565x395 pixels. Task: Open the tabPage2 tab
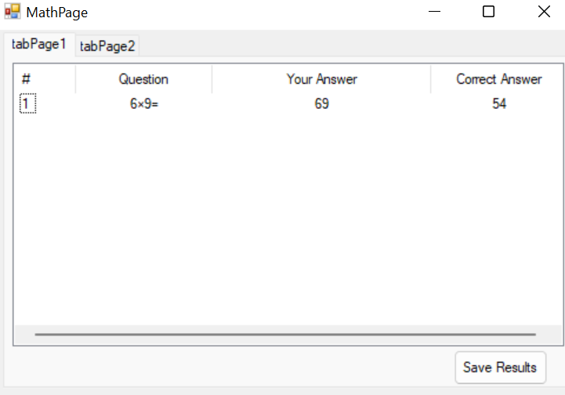tap(107, 46)
